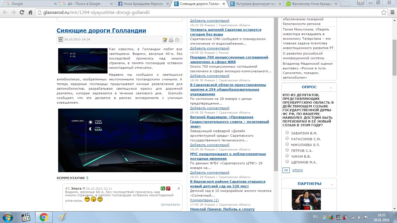Select poll option ЧИКИН В.В.
The image size is (397, 223).
pyautogui.click(x=287, y=156)
